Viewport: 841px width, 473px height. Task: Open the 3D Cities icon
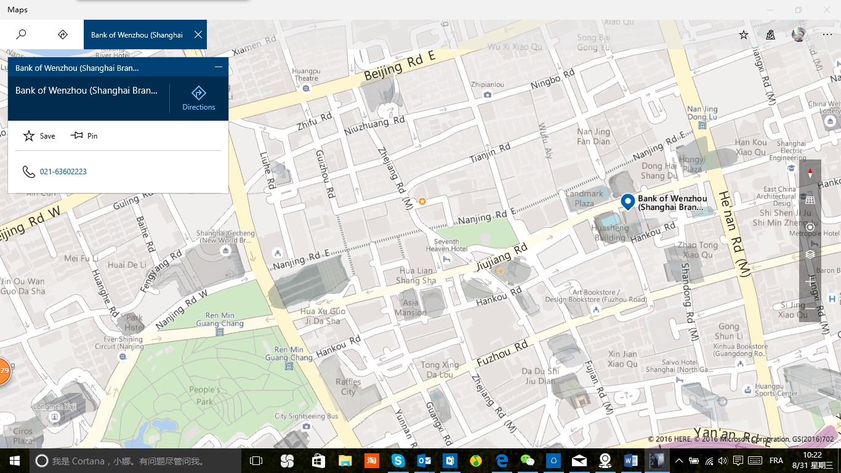tap(770, 34)
